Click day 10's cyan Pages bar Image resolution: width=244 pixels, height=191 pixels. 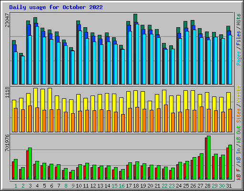click(x=80, y=57)
